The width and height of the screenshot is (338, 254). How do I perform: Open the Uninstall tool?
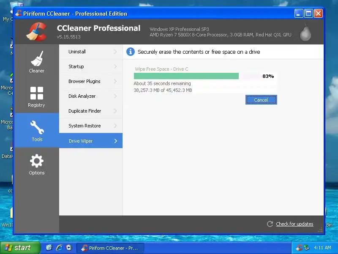91,52
